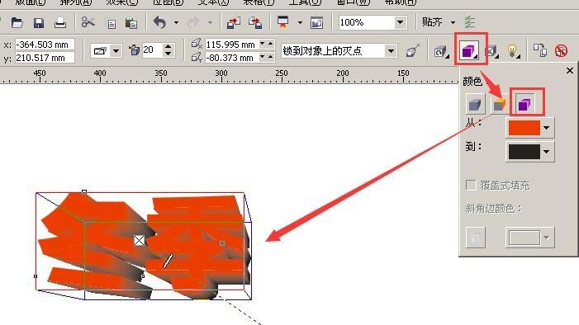Open the extrusion type dropdown arrow
The width and height of the screenshot is (579, 325).
click(116, 50)
